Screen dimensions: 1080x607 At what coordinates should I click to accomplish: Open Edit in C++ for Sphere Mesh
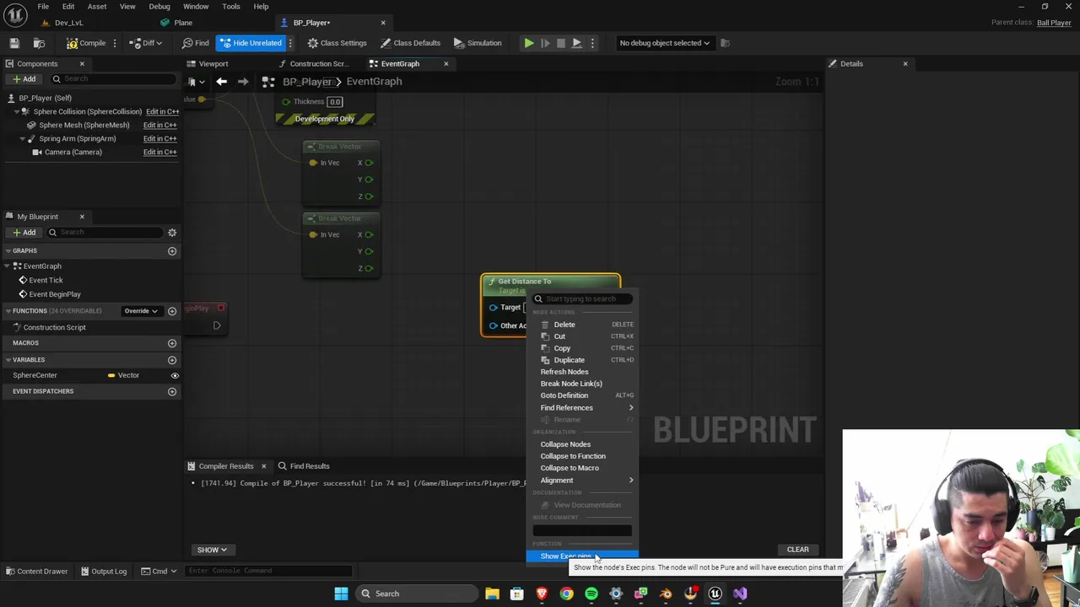pos(159,125)
